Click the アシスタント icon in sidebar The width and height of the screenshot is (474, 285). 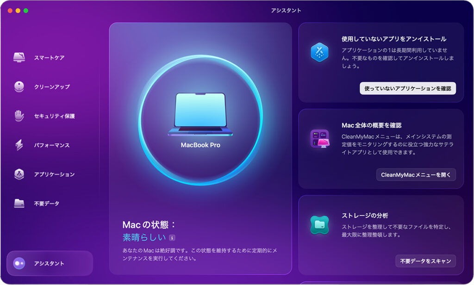point(19,263)
